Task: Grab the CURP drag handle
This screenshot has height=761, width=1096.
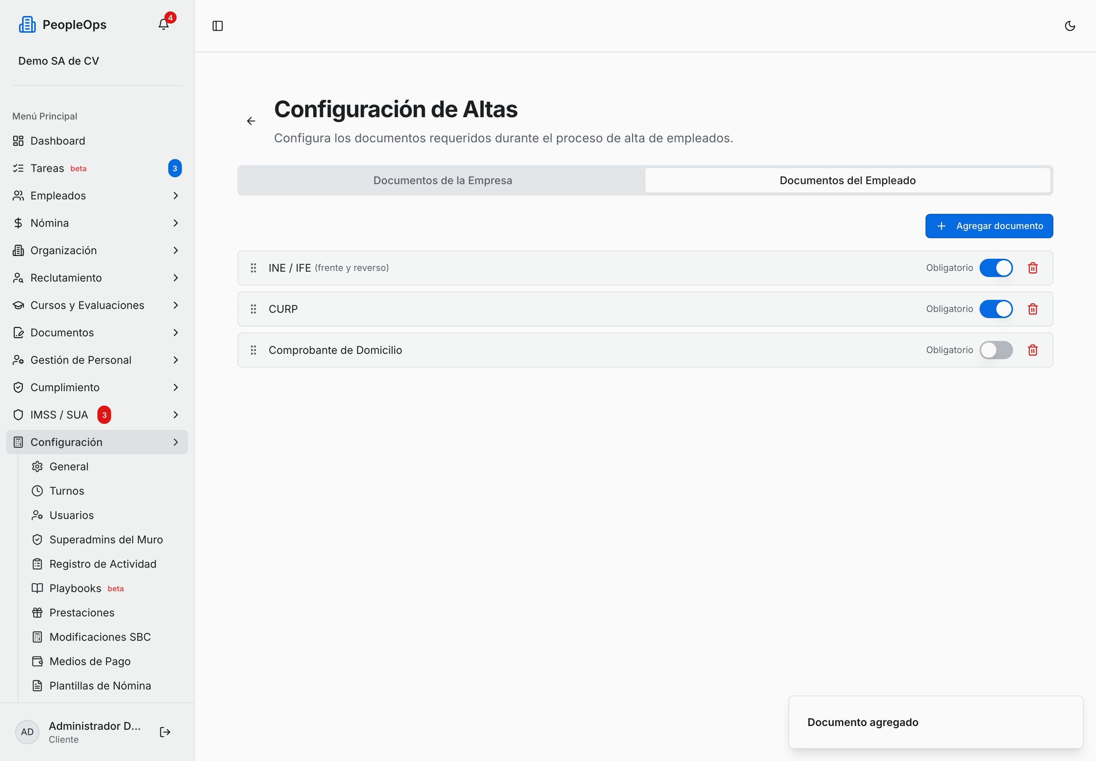Action: (253, 309)
